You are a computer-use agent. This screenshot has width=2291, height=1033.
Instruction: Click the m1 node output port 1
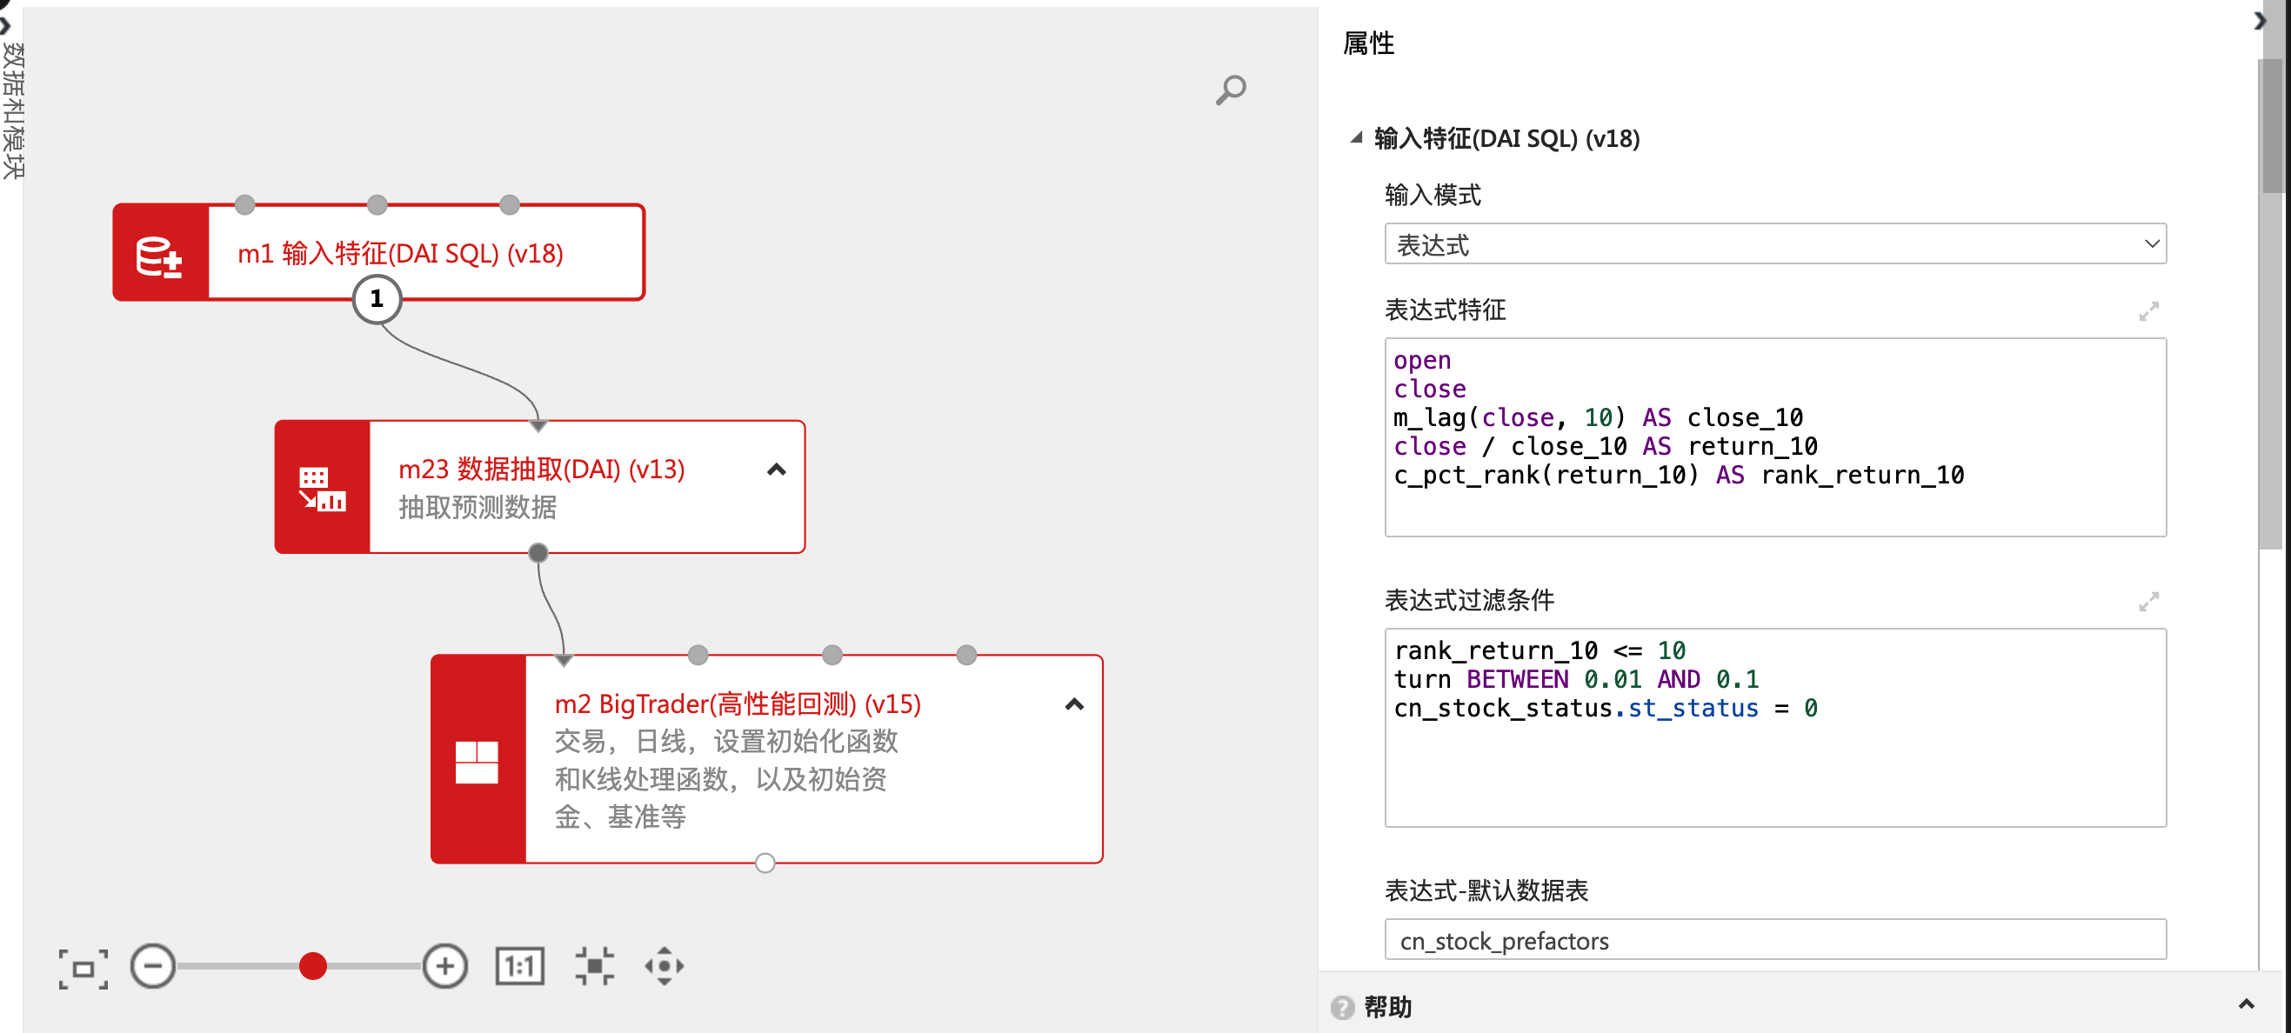point(377,299)
